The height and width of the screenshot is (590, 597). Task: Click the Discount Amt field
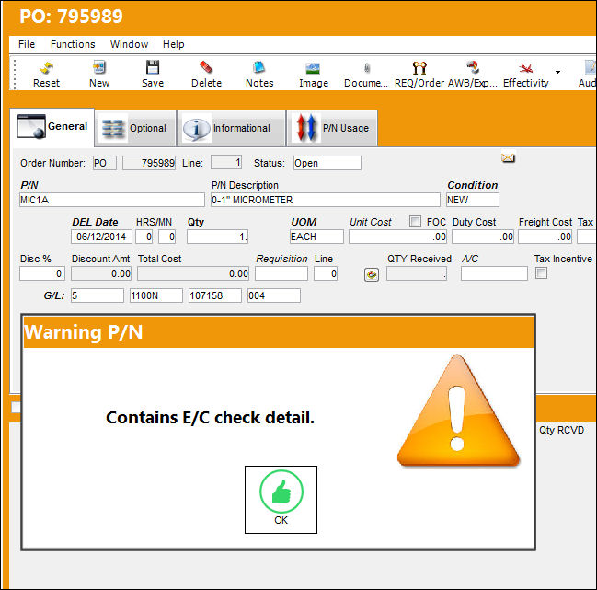pyautogui.click(x=101, y=273)
